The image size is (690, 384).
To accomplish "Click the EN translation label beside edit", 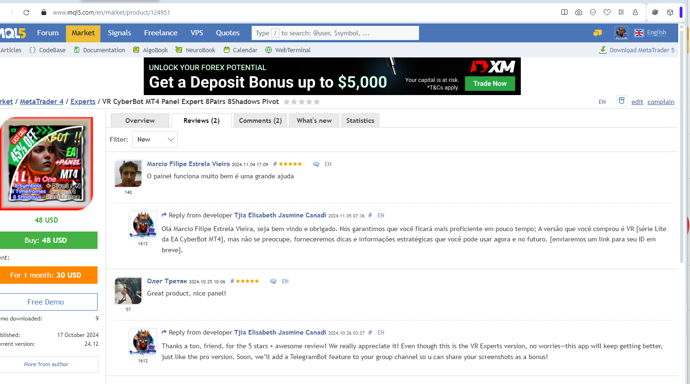I will (x=602, y=102).
